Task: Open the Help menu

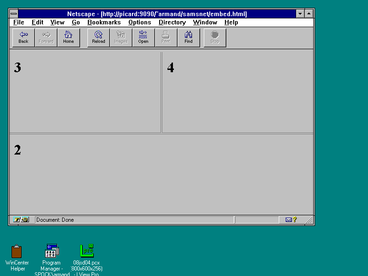Action: tap(231, 22)
